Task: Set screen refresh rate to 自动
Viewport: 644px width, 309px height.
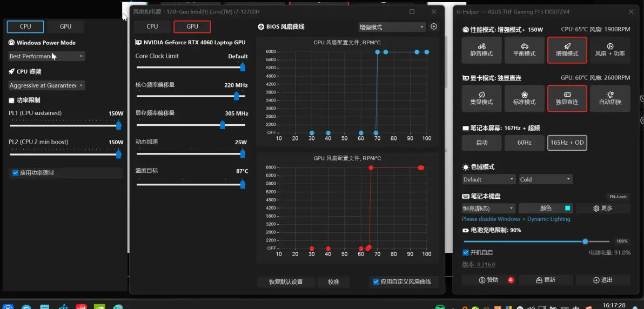Action: point(481,143)
